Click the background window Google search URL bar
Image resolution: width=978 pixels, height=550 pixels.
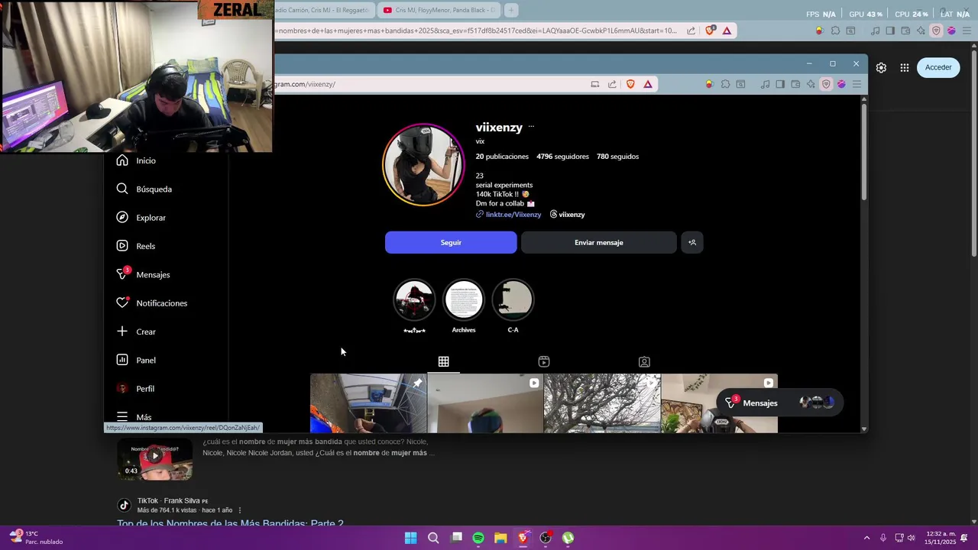pyautogui.click(x=476, y=31)
